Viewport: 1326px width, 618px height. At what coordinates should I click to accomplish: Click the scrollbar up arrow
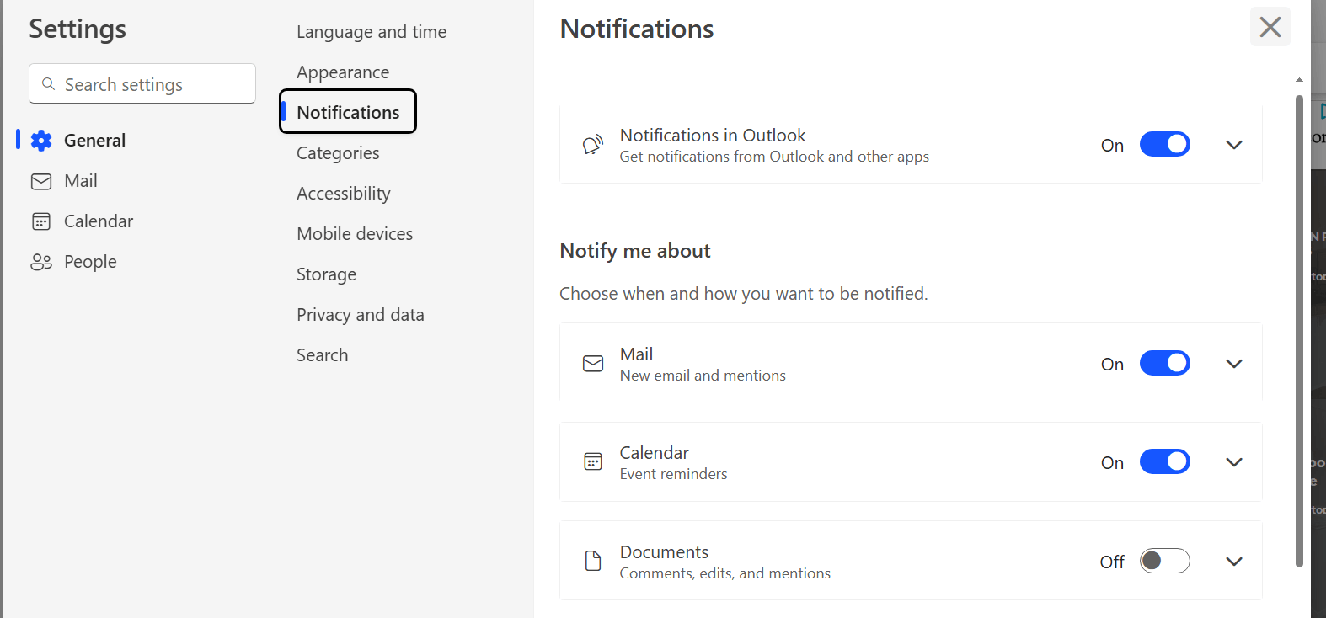pos(1299,80)
